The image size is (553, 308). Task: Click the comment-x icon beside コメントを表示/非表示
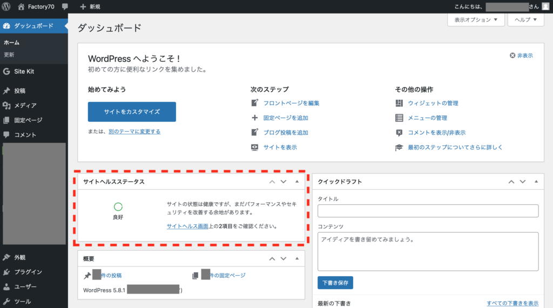(x=399, y=133)
